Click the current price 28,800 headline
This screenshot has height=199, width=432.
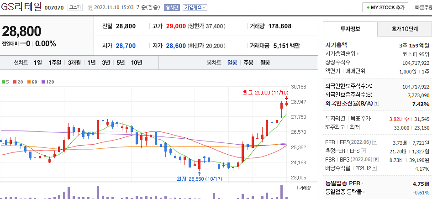coord(21,31)
